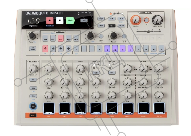Toggle step button A/1
Screen dimensions: 191x136
(45, 49)
